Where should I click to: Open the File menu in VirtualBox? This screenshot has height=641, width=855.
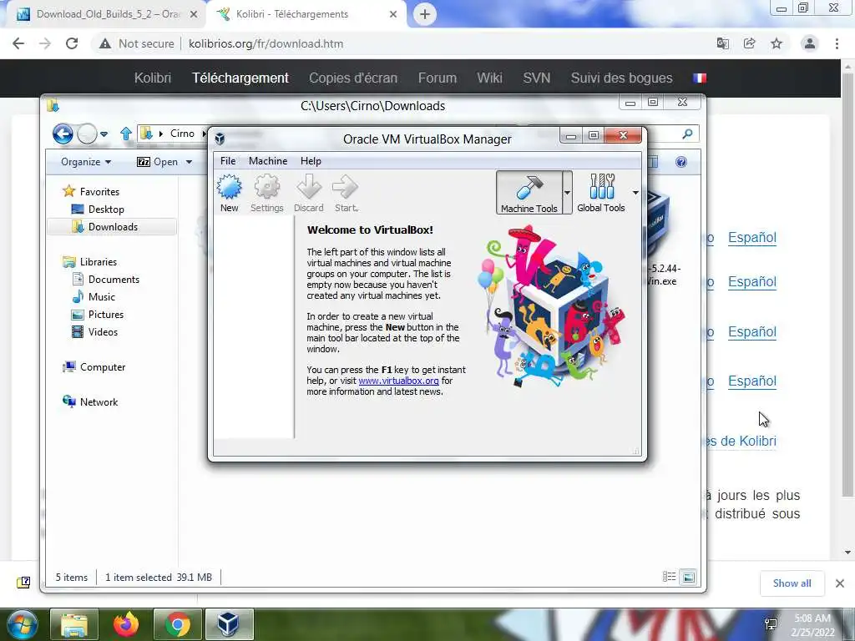(x=228, y=161)
